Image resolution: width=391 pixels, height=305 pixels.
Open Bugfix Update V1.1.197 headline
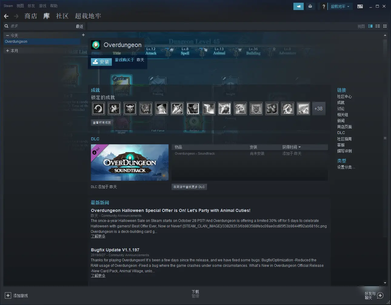(115, 250)
